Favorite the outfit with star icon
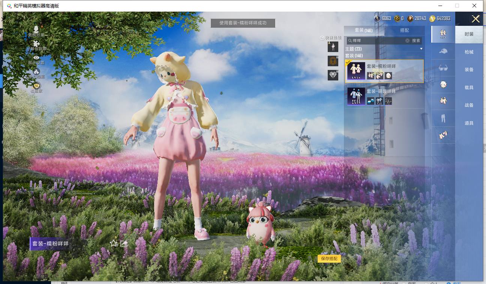486x284 pixels. tap(114, 243)
